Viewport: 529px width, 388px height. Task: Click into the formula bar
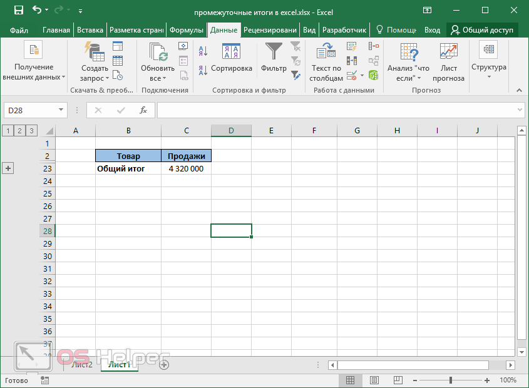tap(336, 110)
